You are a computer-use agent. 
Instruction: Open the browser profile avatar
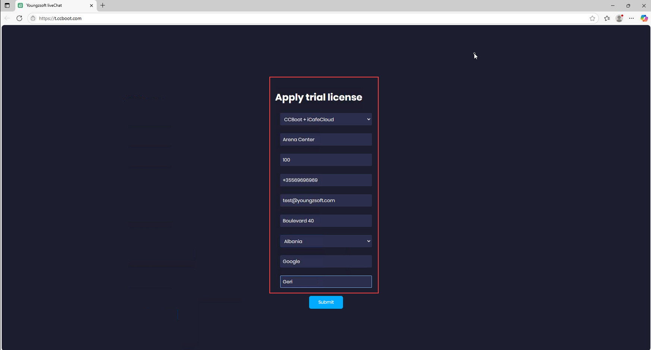[619, 18]
